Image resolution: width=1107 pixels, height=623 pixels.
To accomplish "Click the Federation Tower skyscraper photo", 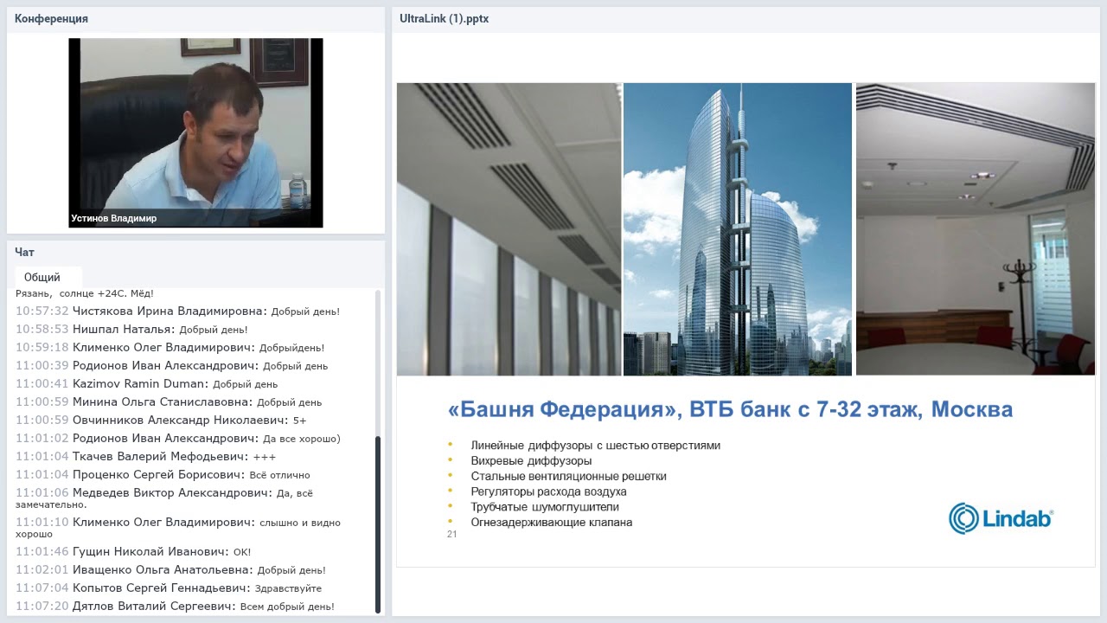I will coord(738,229).
